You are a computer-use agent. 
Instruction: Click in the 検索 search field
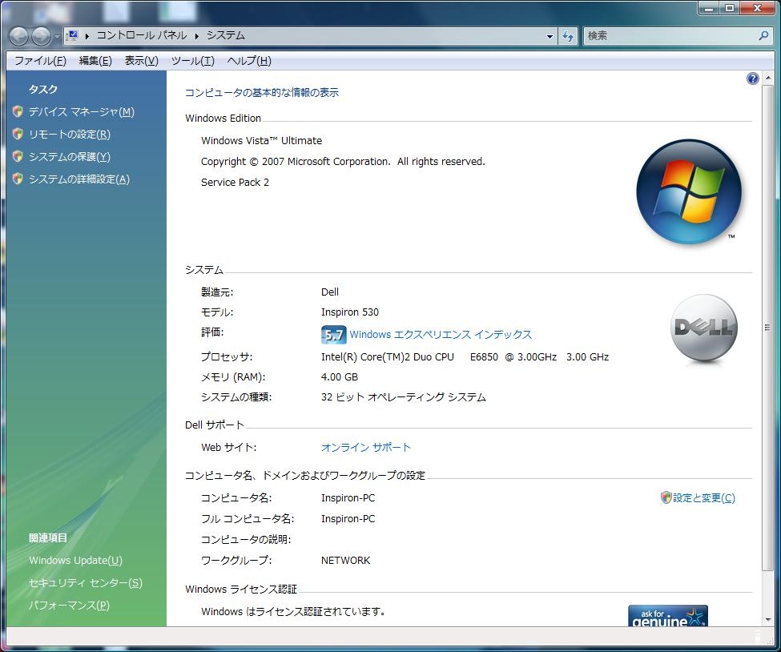[670, 36]
